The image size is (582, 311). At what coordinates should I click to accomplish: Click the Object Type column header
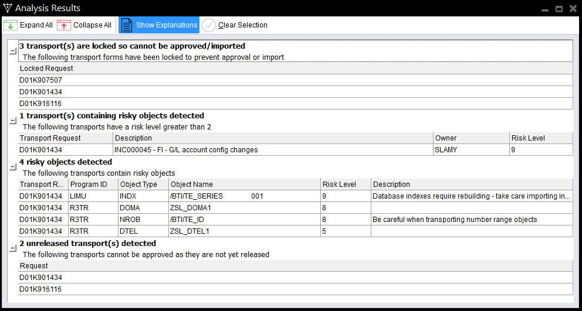(x=142, y=184)
